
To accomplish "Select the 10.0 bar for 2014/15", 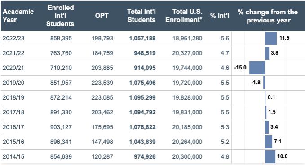I will (x=270, y=156).
